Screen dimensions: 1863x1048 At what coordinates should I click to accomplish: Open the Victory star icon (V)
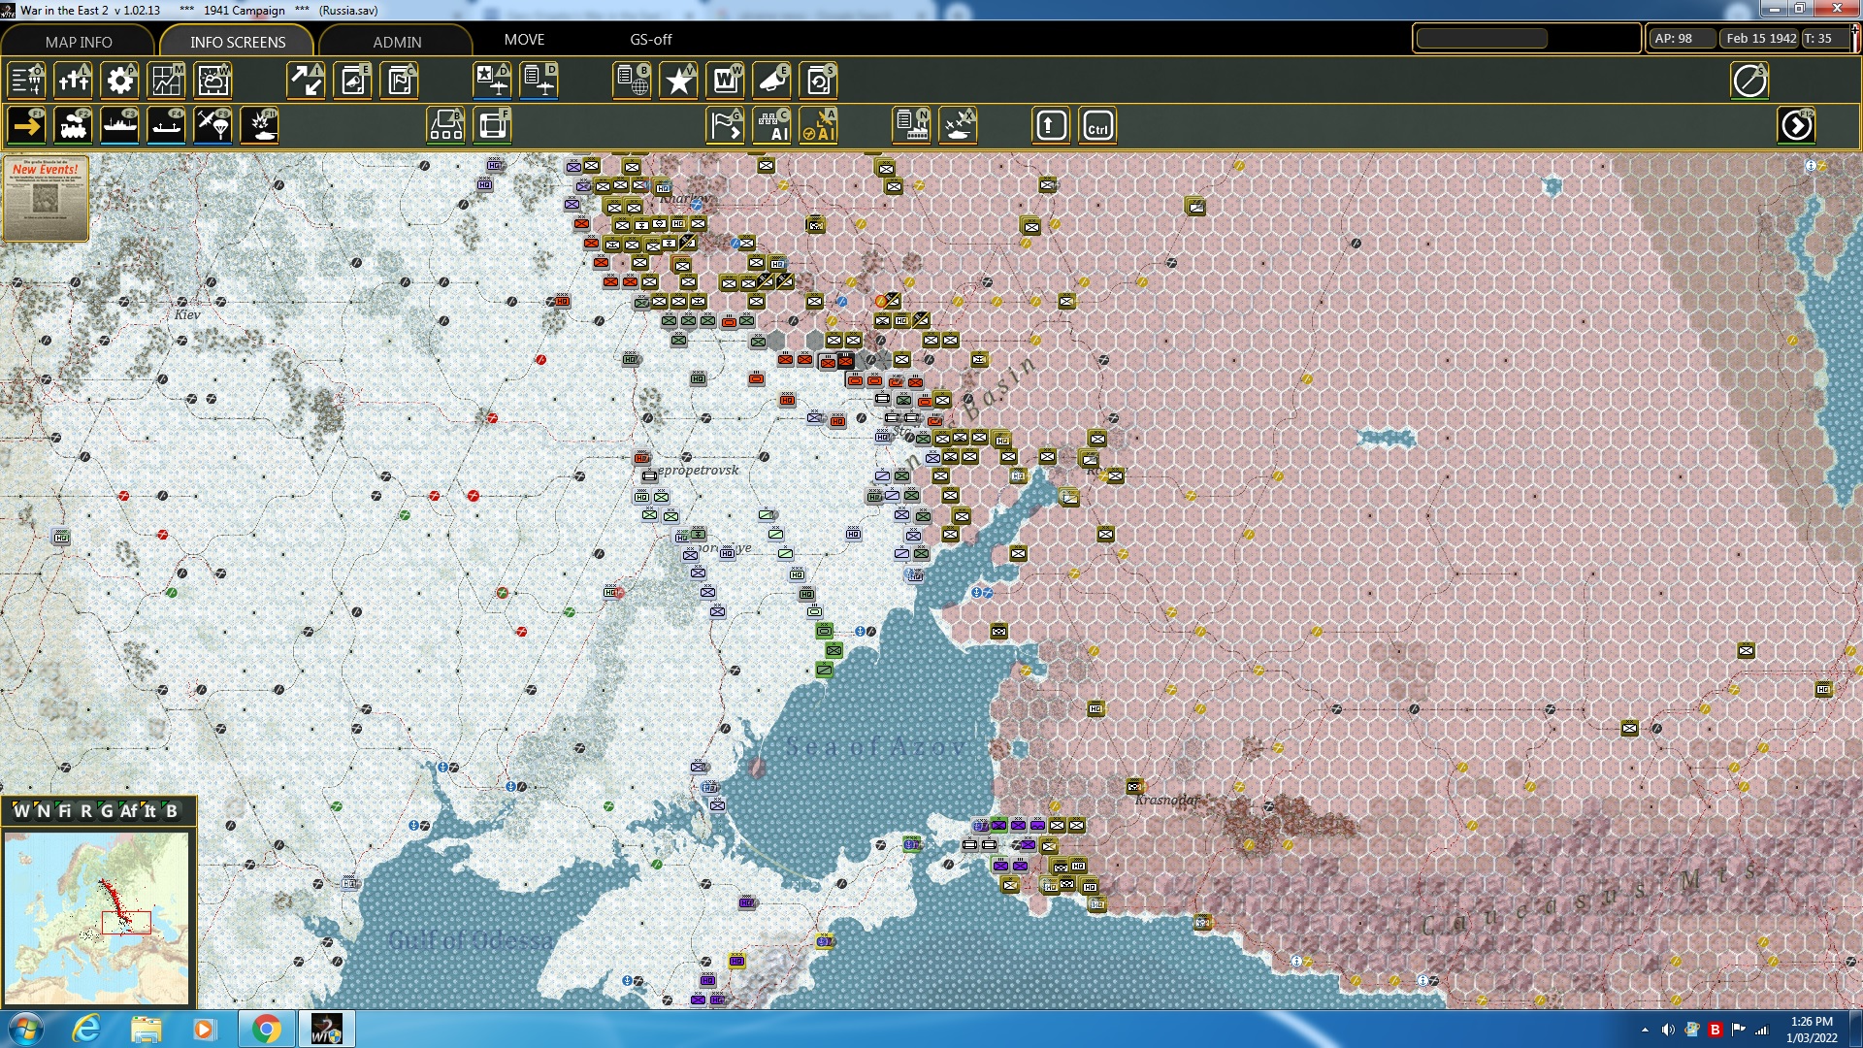[x=679, y=81]
